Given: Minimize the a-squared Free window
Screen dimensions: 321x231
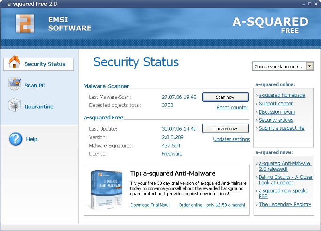Looking at the screenshot, I should (x=304, y=4).
